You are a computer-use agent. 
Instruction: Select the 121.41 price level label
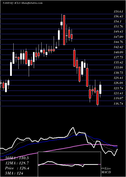click(119, 93)
